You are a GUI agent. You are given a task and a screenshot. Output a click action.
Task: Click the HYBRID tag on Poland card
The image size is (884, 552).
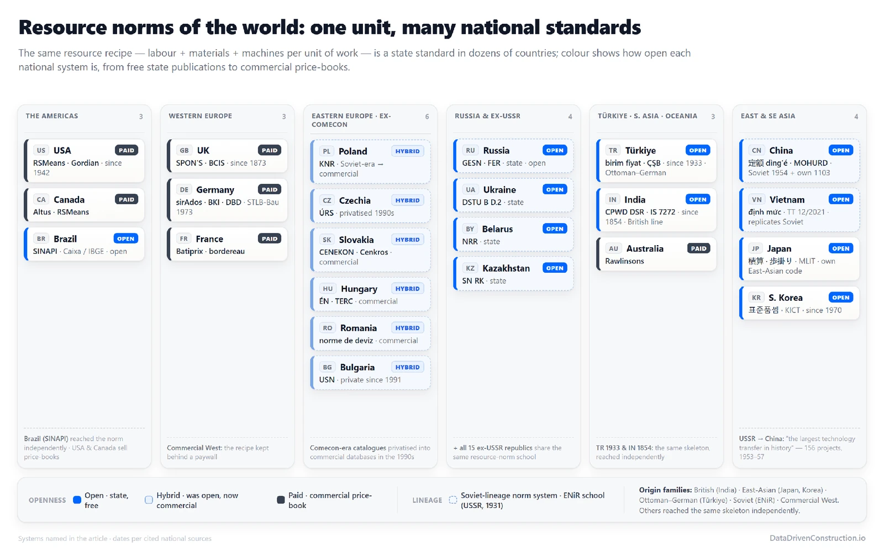coord(408,151)
